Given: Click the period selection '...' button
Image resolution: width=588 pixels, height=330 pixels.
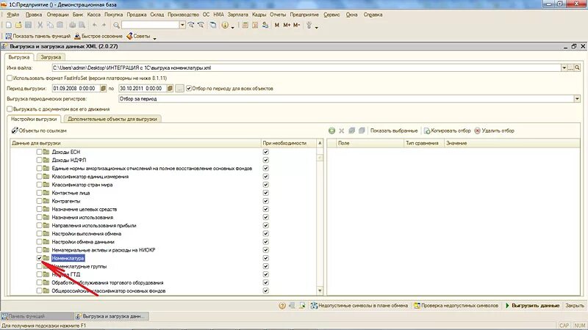Looking at the screenshot, I should (x=179, y=88).
